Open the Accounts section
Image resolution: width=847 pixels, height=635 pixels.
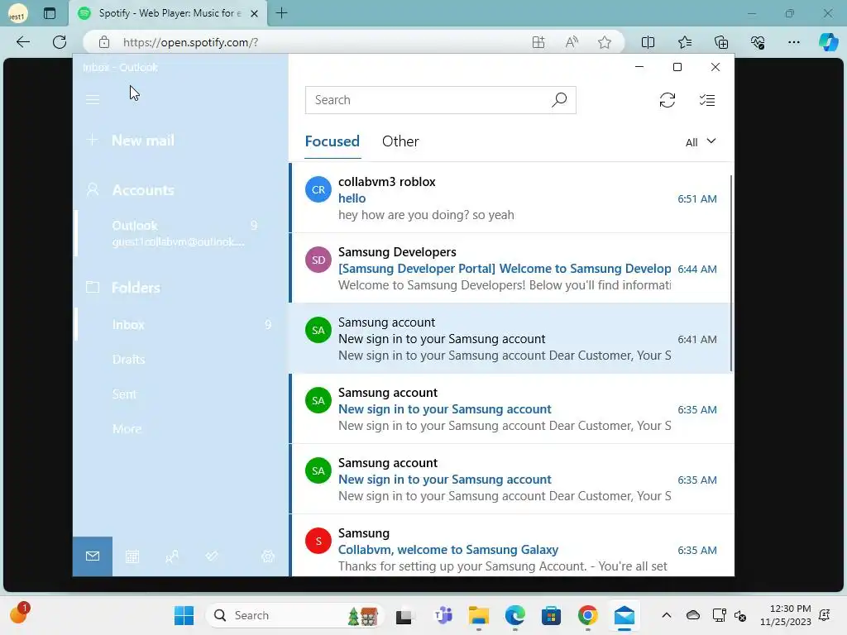[x=142, y=190]
